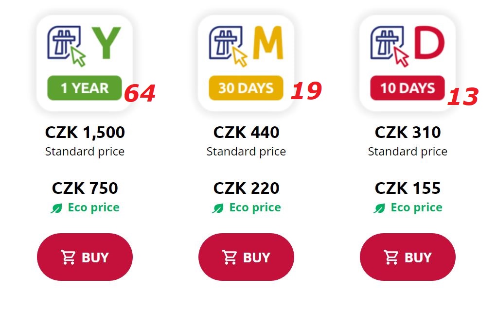
Task: Click the green 1 YEAR badge
Action: (x=84, y=88)
